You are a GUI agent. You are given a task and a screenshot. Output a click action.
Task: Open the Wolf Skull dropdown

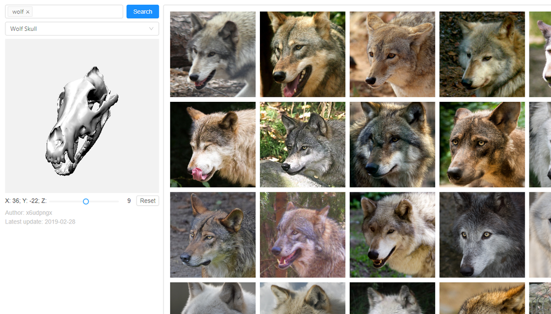[82, 29]
